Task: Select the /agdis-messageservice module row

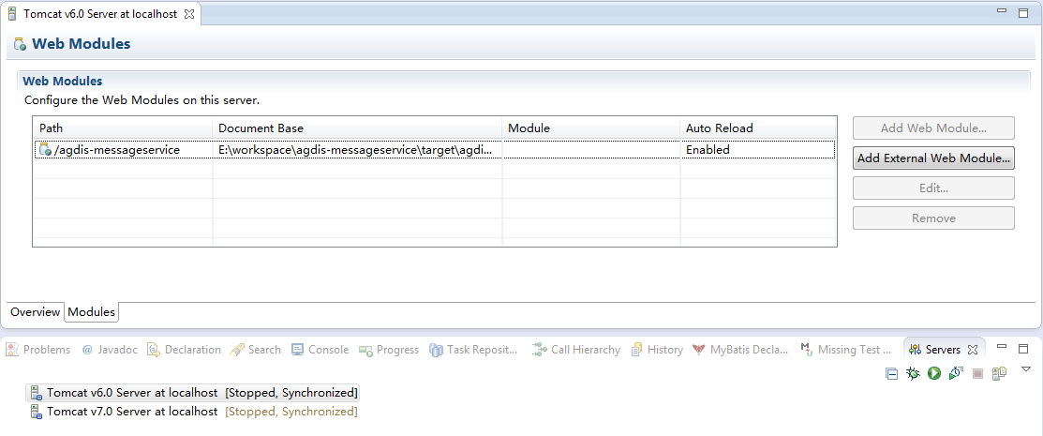Action: coord(117,150)
